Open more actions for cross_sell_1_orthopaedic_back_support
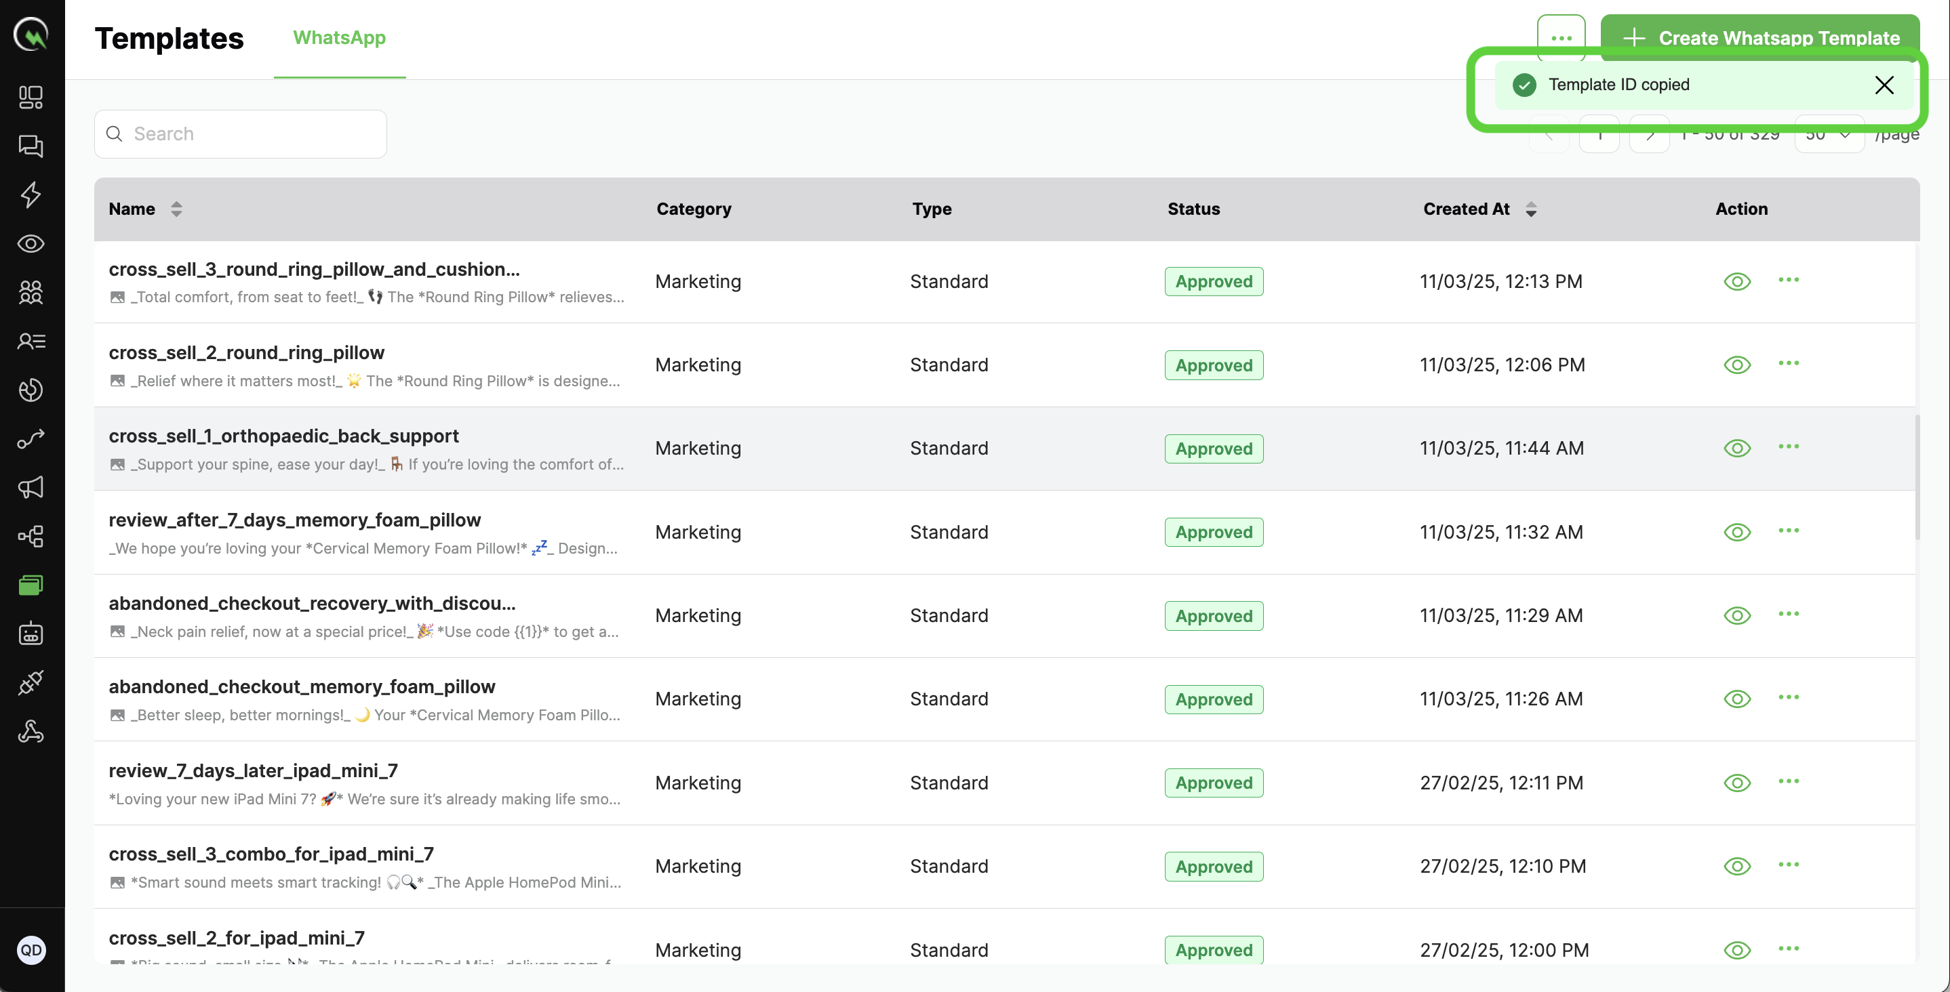 (x=1788, y=447)
